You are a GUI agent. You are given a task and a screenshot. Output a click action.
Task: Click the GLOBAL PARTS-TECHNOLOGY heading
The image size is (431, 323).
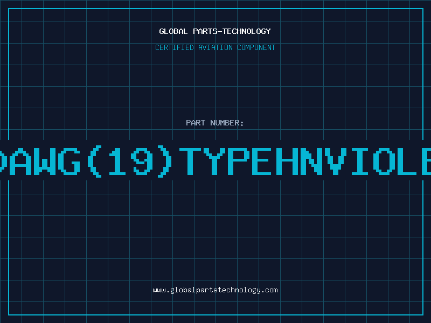coord(215,31)
